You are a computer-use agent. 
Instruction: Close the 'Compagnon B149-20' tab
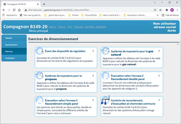38,4
